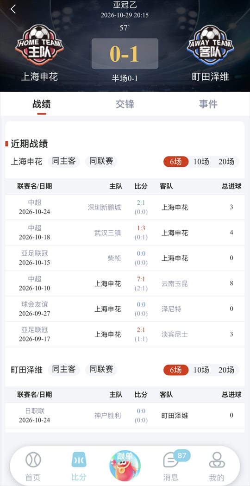Select 10场 for 町田泽维 records
The width and height of the screenshot is (250, 486).
201,370
